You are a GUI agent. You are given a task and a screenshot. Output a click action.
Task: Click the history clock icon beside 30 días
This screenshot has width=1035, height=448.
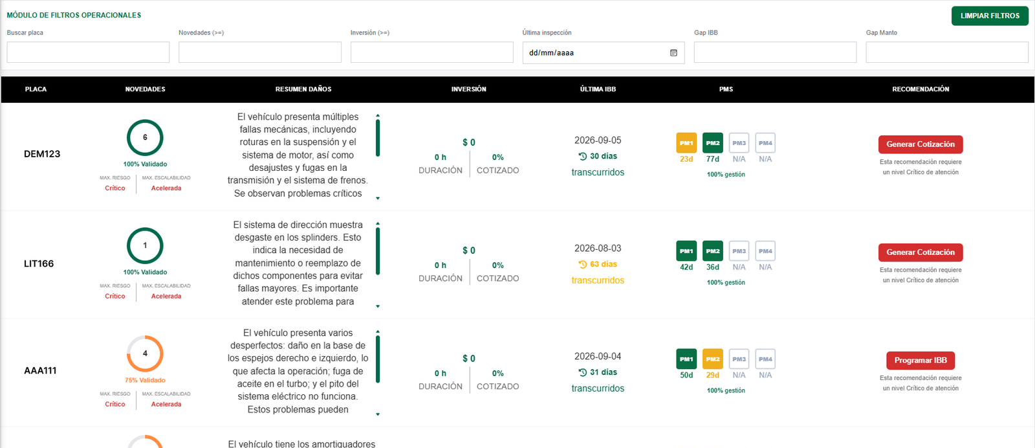[583, 156]
